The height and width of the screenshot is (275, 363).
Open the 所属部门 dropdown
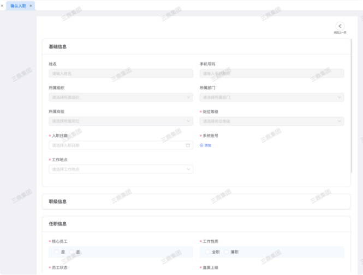[x=271, y=97]
